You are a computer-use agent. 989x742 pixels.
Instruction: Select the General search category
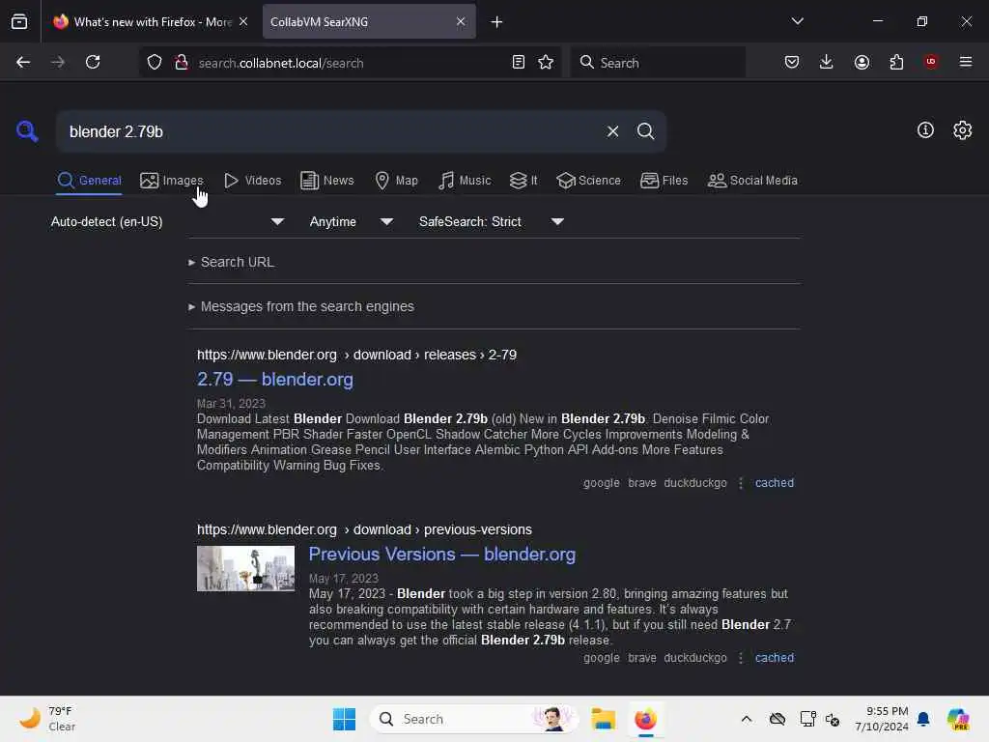(x=89, y=181)
